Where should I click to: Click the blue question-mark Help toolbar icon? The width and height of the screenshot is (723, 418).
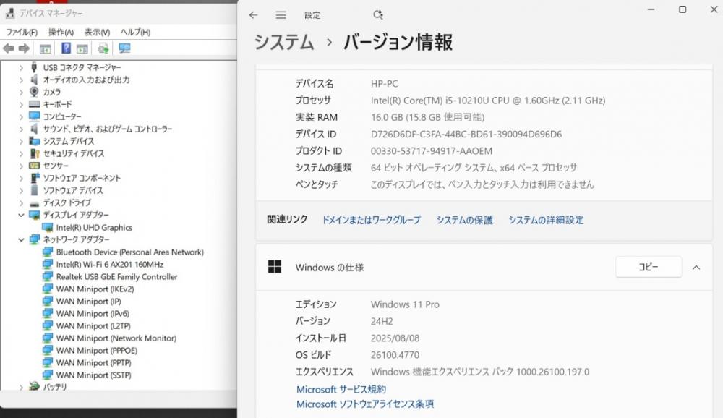click(66, 48)
